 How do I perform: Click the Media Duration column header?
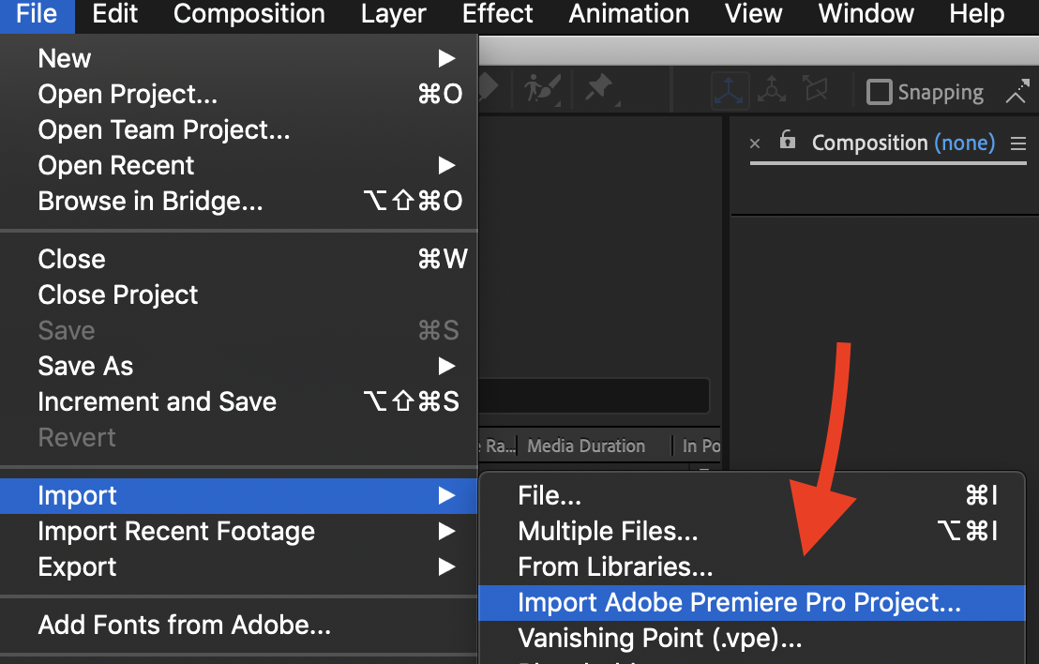pos(586,445)
